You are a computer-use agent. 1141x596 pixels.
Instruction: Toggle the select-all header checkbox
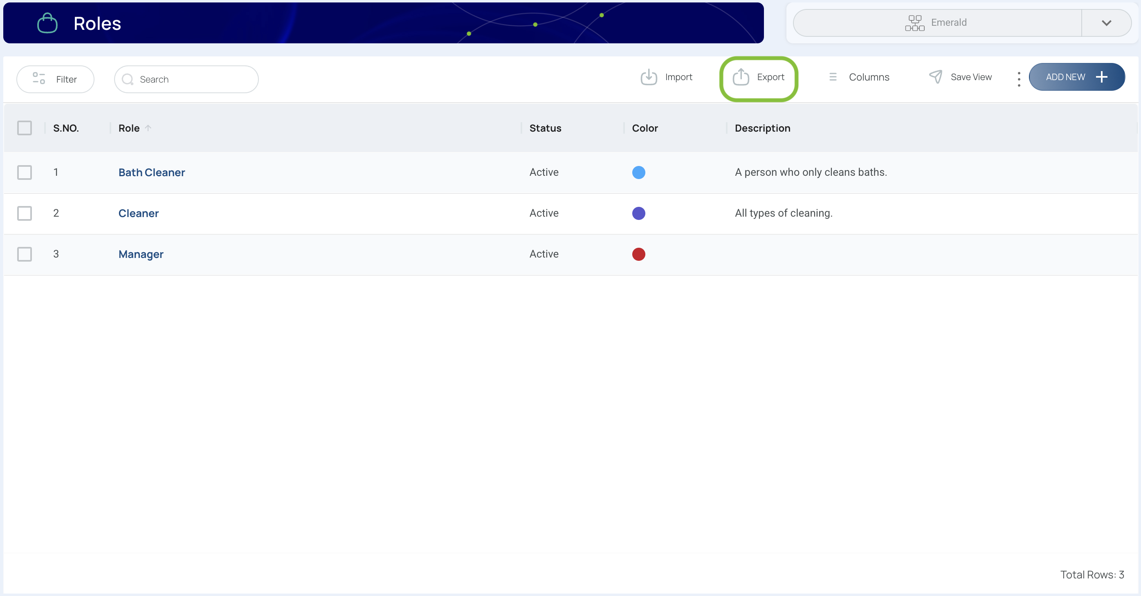25,128
